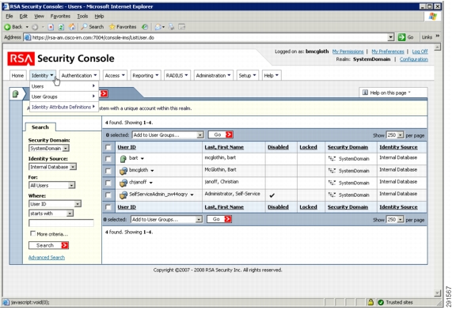Click security domain icon in chjanoff row
Screen dimensions: 456x314
[x=332, y=183]
